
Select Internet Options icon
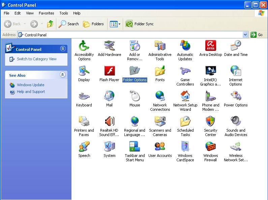236,71
